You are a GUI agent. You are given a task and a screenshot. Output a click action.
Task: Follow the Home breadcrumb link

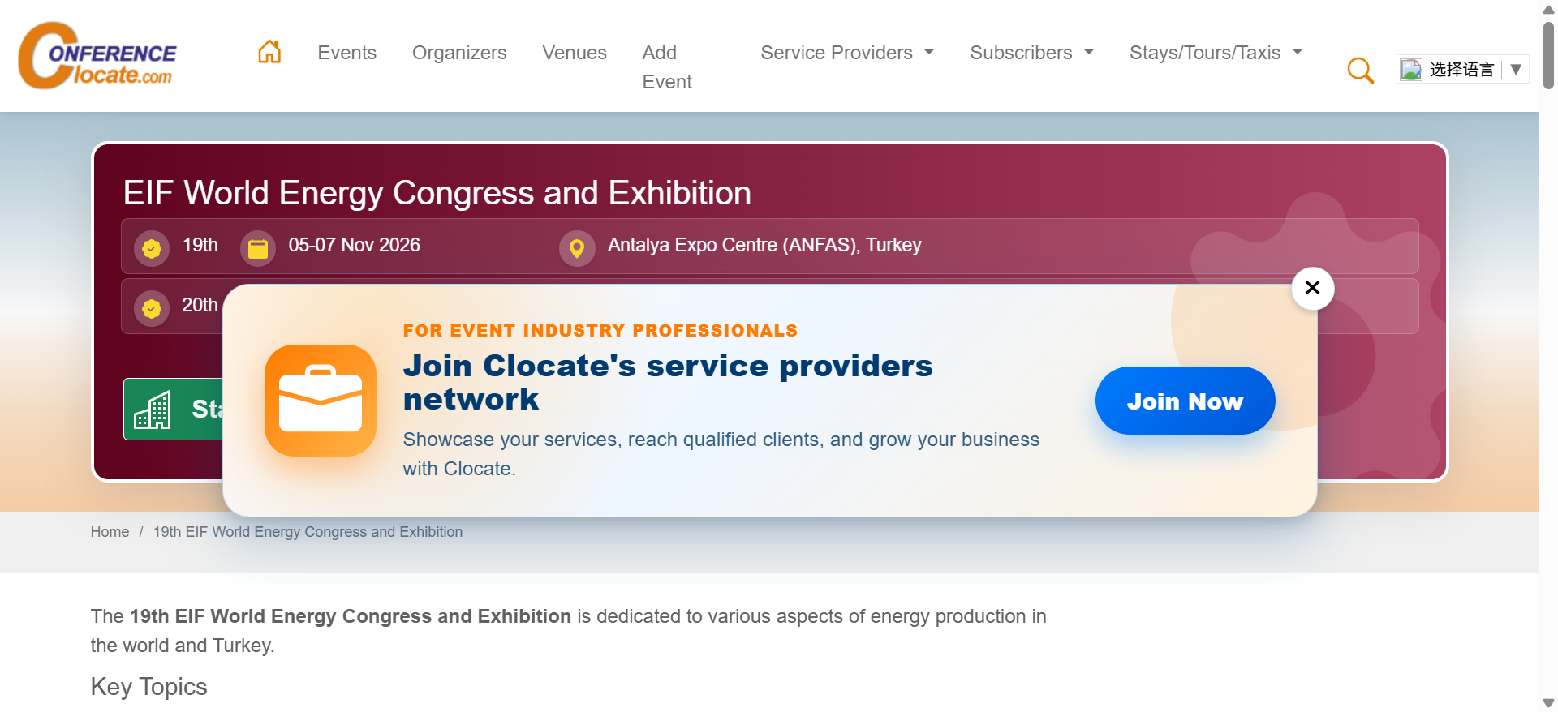pos(110,532)
